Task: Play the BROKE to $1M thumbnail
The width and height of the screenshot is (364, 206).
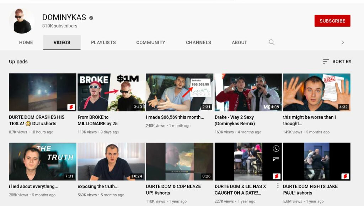Action: click(111, 92)
